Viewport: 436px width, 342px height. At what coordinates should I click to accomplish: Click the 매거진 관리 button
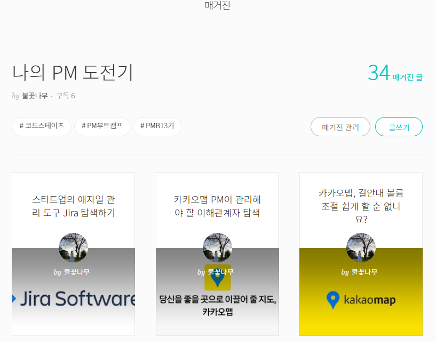(x=340, y=127)
